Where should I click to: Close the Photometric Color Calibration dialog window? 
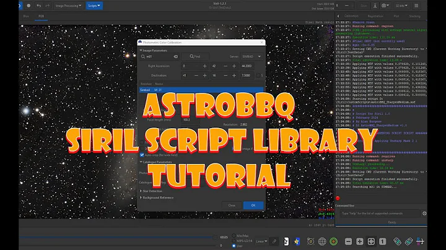pyautogui.click(x=261, y=42)
